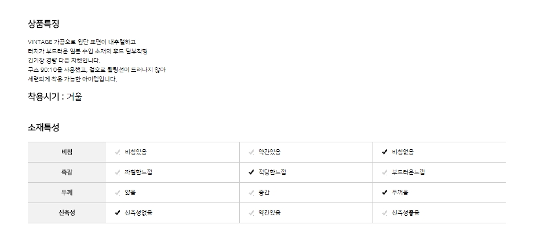Click the 착용시기 : 겨울 text
This screenshot has width=533, height=243.
[x=55, y=97]
